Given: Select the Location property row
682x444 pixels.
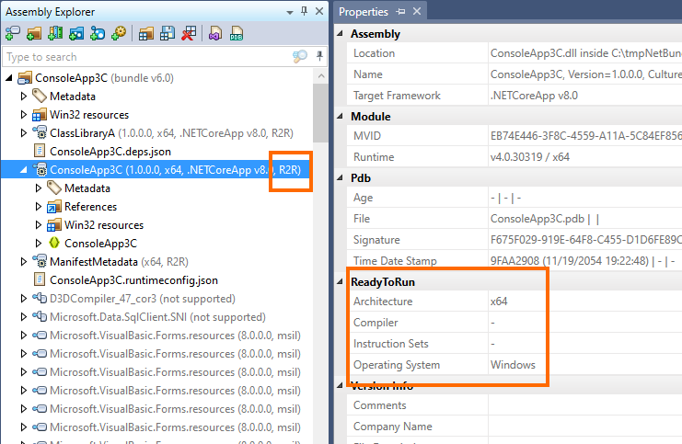Looking at the screenshot, I should pos(514,53).
